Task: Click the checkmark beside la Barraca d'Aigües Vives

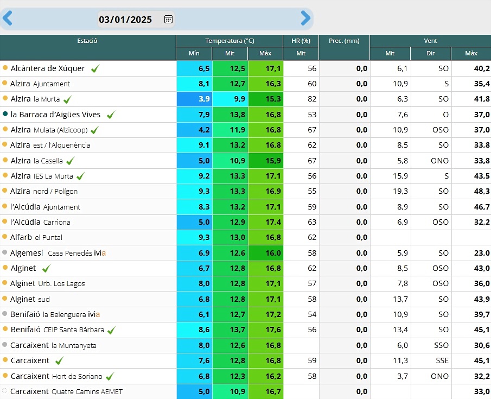Action: (x=111, y=115)
